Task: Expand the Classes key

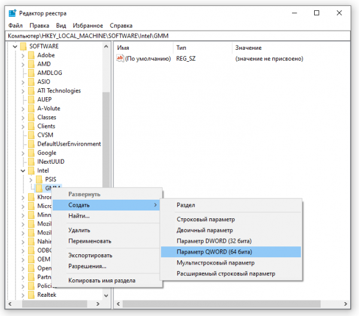Action: pos(23,118)
